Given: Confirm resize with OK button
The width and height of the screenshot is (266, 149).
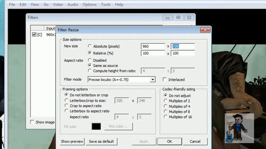Looking at the screenshot, I should pyautogui.click(x=170, y=142).
